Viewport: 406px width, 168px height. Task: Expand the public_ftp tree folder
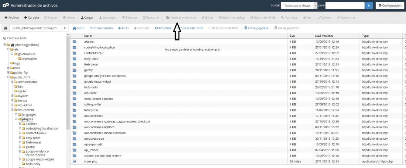(x=8, y=72)
